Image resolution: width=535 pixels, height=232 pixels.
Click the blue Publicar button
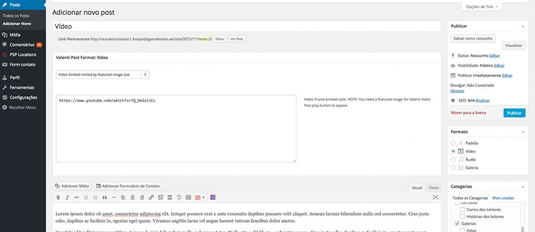514,113
